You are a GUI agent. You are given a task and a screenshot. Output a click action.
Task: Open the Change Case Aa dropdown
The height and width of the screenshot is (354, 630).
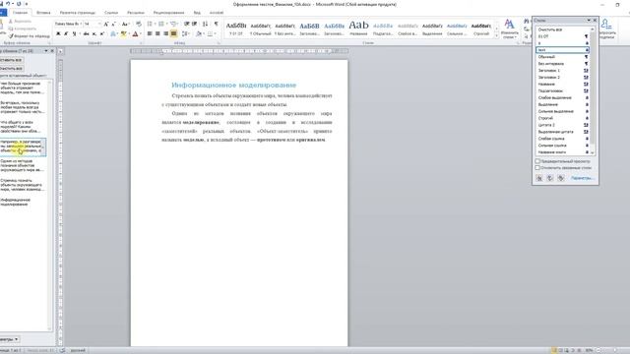click(125, 24)
